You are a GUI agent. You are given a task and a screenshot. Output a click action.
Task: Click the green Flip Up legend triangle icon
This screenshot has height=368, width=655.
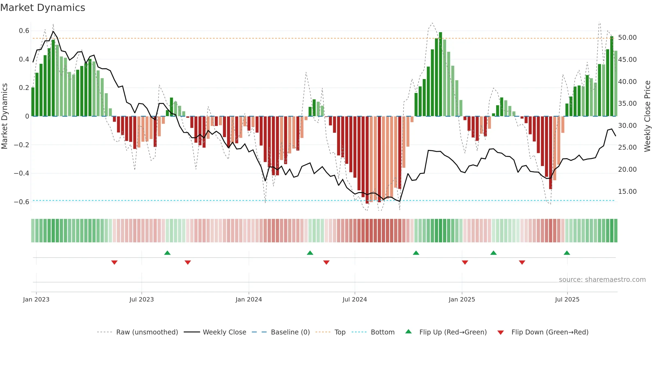click(409, 331)
